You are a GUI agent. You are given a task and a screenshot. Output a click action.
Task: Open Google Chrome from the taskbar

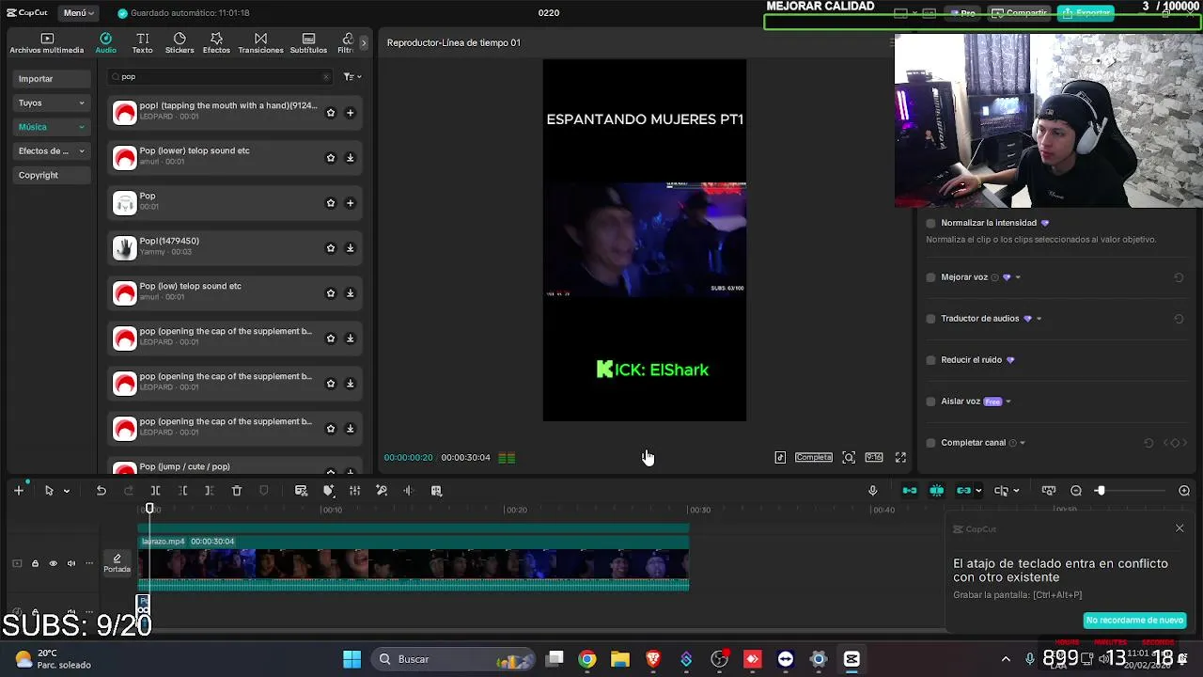coord(587,659)
